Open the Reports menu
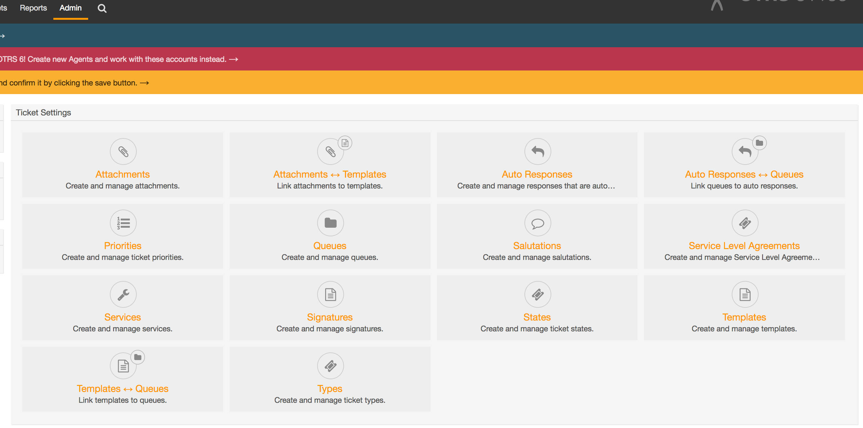This screenshot has width=863, height=428. [x=33, y=8]
